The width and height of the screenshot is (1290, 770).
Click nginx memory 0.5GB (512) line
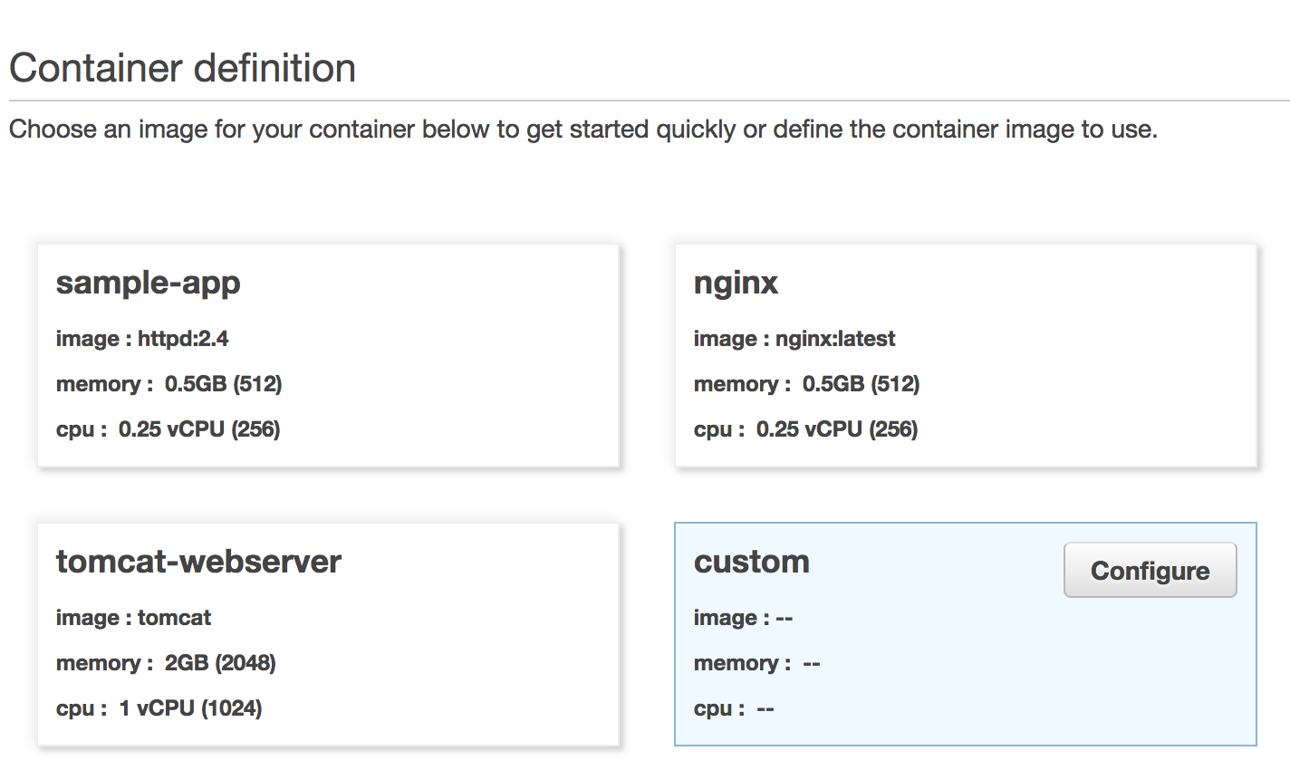click(806, 384)
